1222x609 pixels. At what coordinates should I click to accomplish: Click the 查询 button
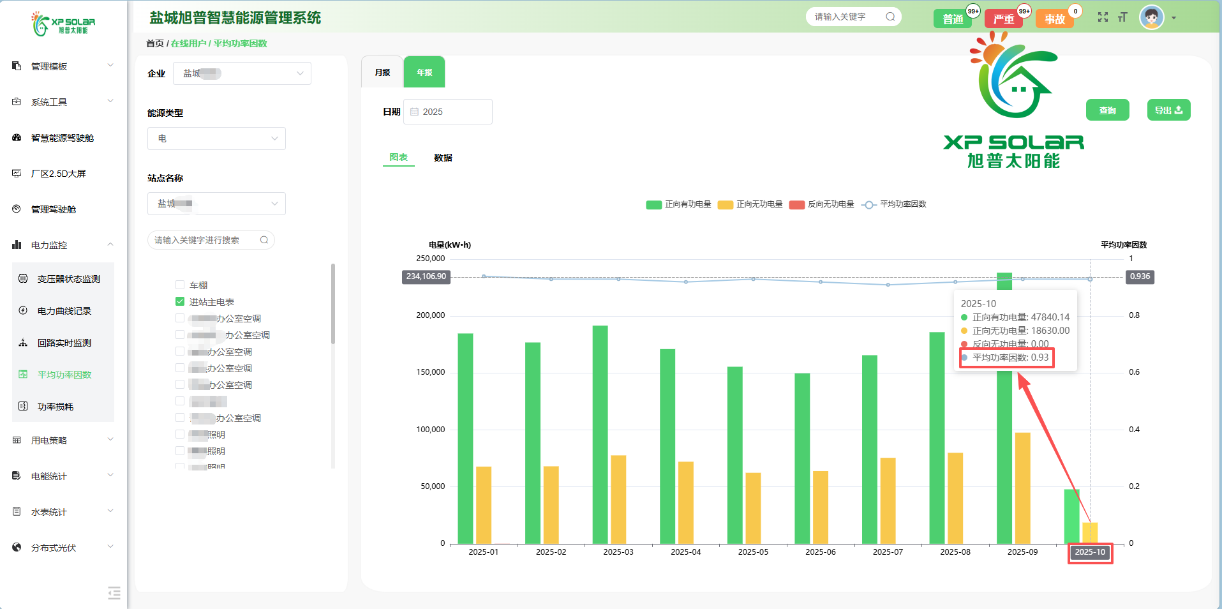point(1107,110)
